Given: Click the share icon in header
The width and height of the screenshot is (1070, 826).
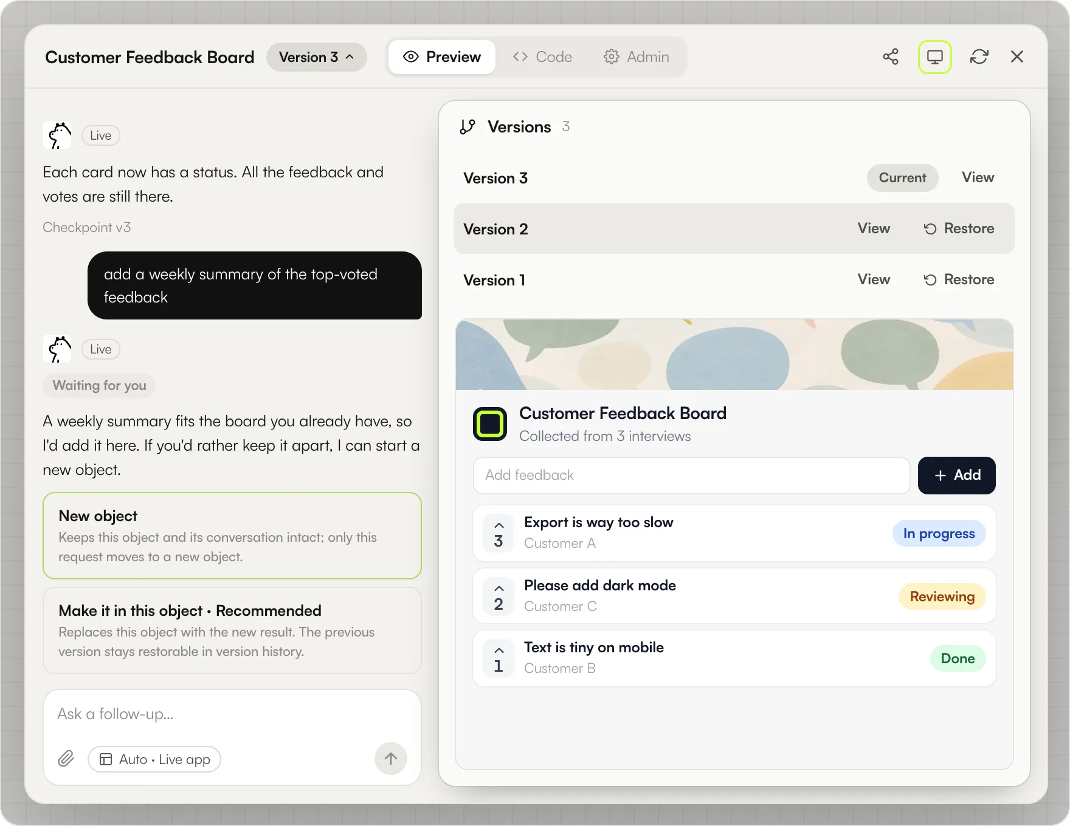Looking at the screenshot, I should pos(891,56).
